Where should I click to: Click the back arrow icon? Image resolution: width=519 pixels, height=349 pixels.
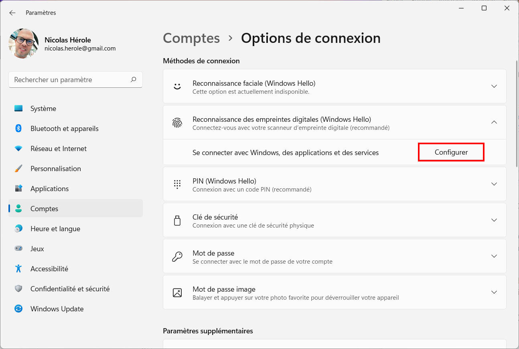pos(12,13)
